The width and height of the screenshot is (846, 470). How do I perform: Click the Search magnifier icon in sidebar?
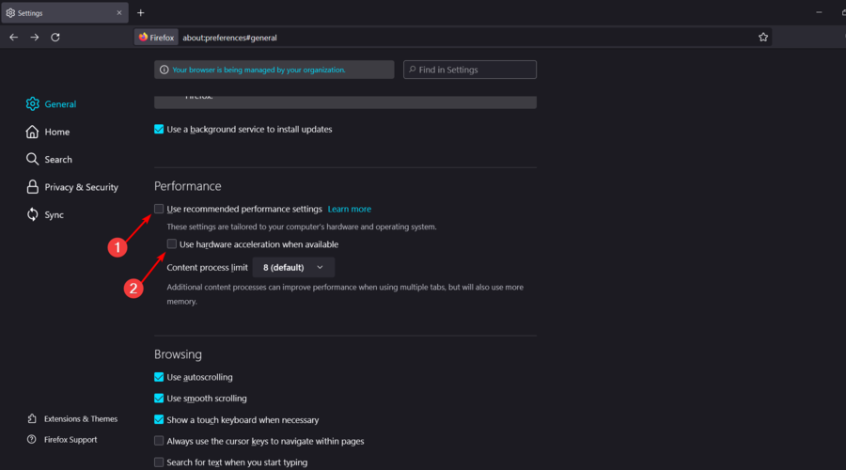coord(32,159)
